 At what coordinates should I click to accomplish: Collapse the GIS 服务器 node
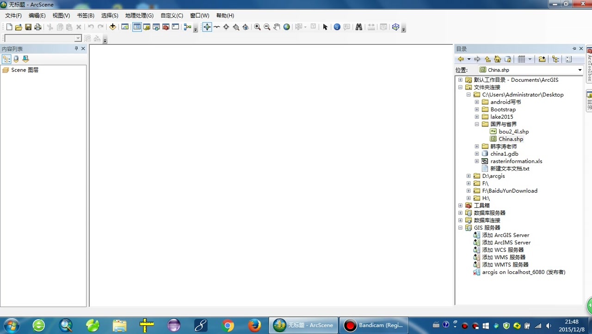click(460, 228)
